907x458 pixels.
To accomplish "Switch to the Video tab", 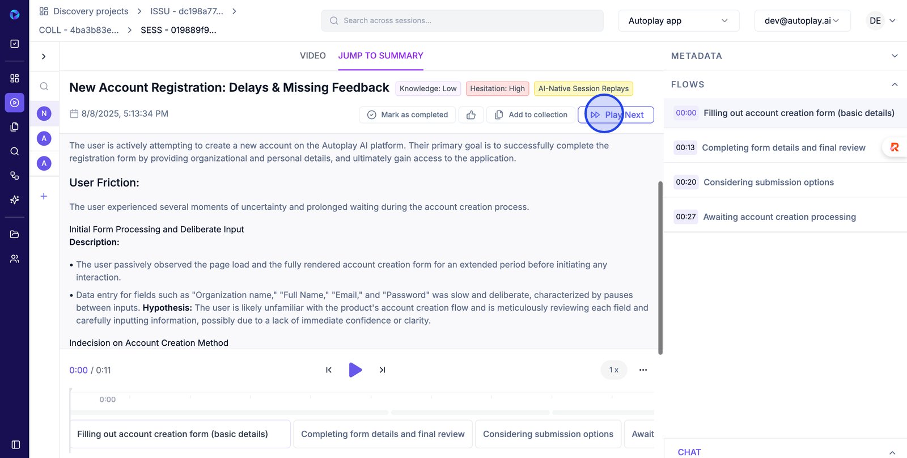I will pyautogui.click(x=312, y=56).
